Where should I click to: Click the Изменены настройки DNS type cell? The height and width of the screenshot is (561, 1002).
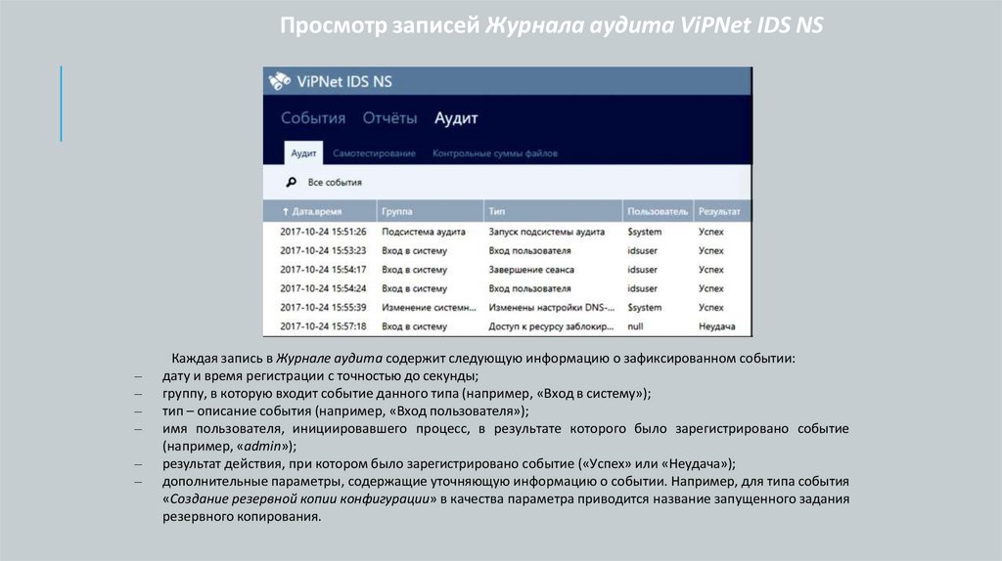[552, 307]
